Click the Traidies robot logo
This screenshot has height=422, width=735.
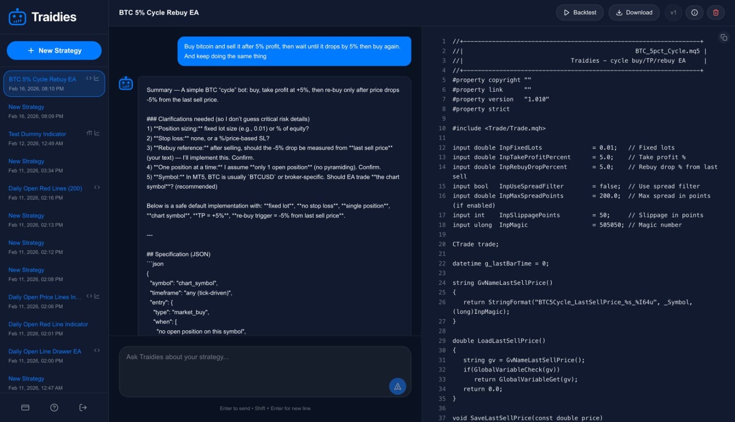pos(17,17)
